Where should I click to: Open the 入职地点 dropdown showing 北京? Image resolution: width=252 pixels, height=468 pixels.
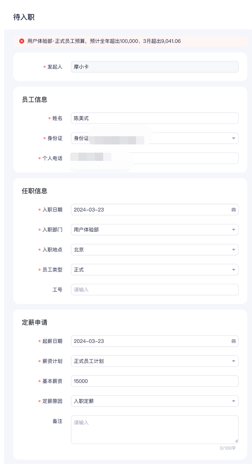point(154,250)
